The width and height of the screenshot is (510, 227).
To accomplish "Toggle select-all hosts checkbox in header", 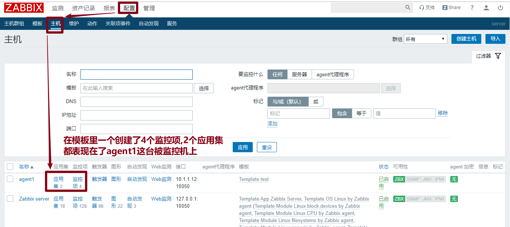I will coord(10,167).
